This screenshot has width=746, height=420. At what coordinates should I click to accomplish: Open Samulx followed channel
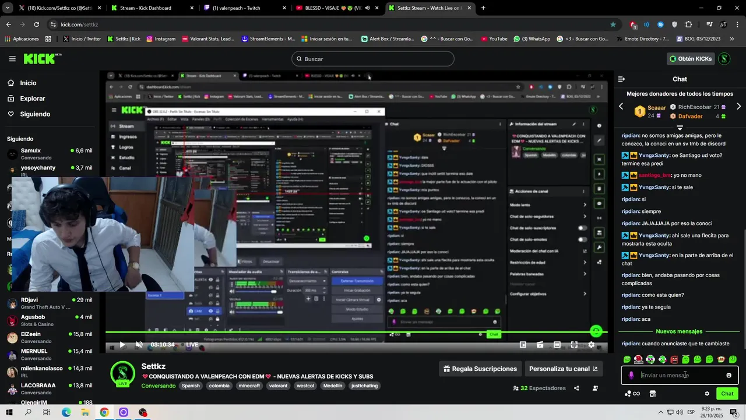coord(50,154)
